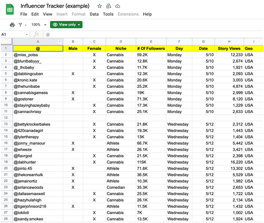Screen dimensions: 264x223
Task: Select the @miss_potss cell
Action: coord(38,55)
